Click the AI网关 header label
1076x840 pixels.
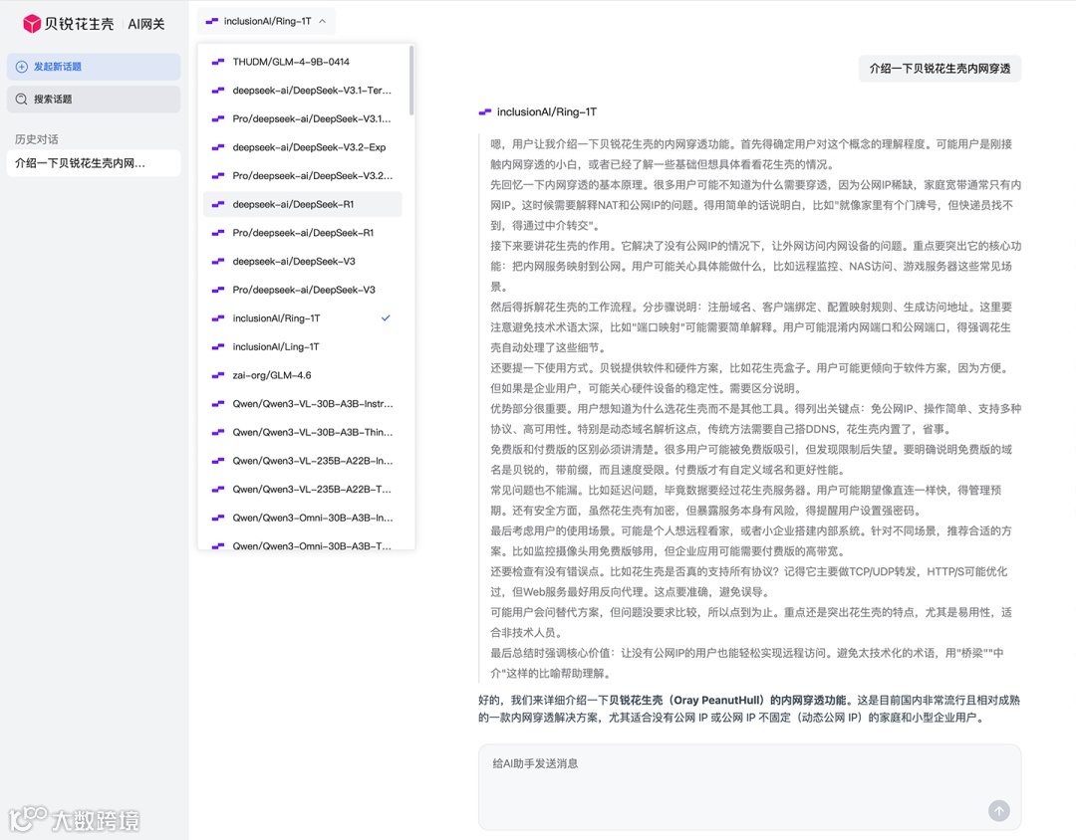(x=146, y=24)
